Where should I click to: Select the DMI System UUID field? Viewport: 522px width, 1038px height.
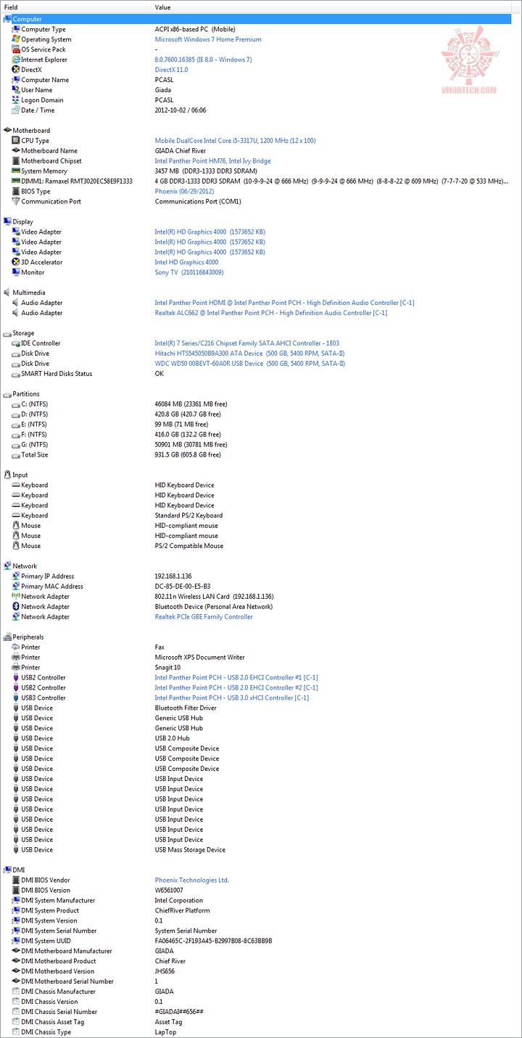tap(46, 941)
